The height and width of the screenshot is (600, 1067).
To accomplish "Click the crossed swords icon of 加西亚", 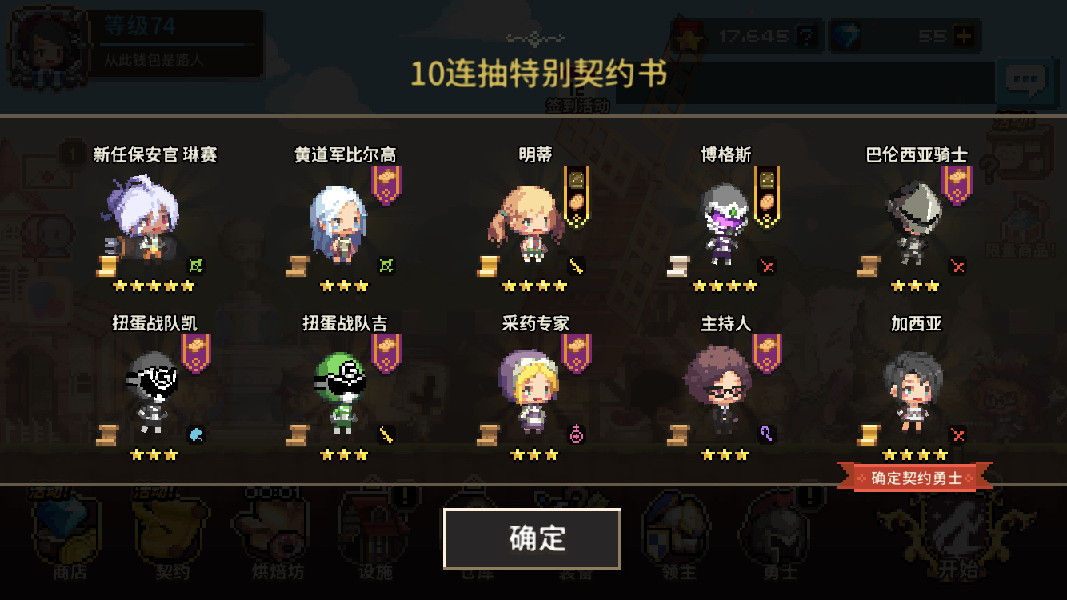I will click(x=957, y=434).
